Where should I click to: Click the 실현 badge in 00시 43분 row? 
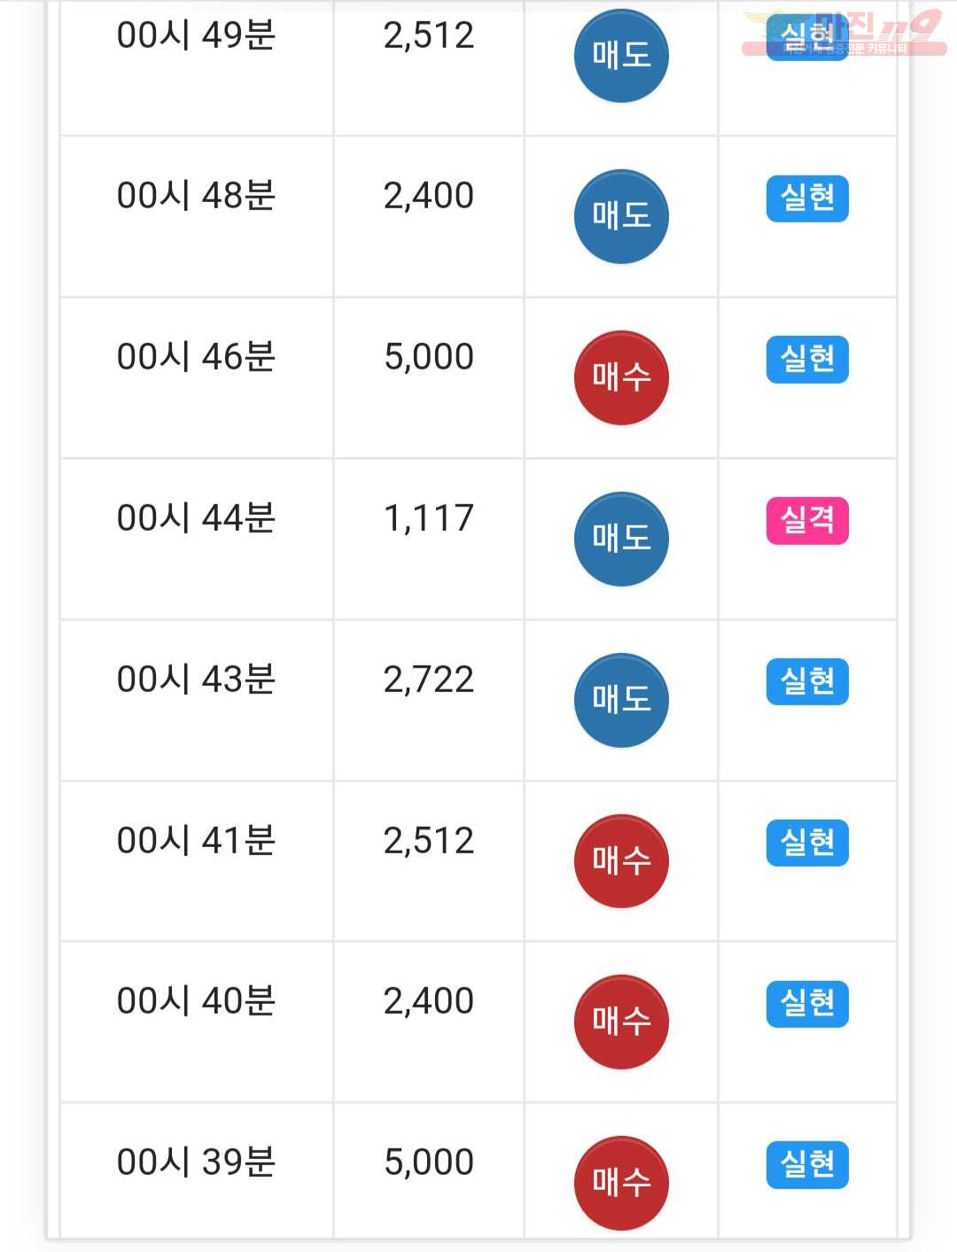(x=807, y=681)
